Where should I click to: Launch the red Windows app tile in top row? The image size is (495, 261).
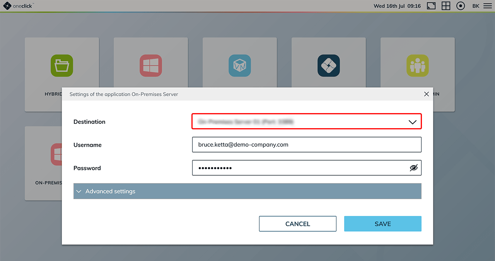pyautogui.click(x=151, y=66)
